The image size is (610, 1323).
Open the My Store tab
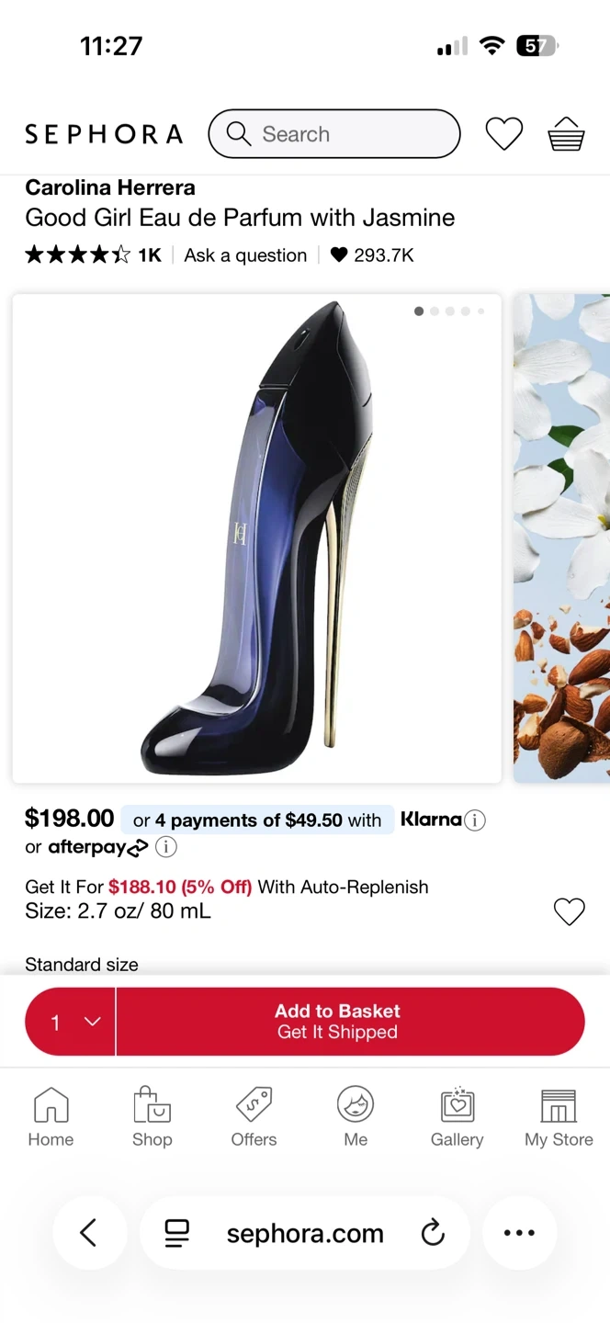pos(559,1116)
